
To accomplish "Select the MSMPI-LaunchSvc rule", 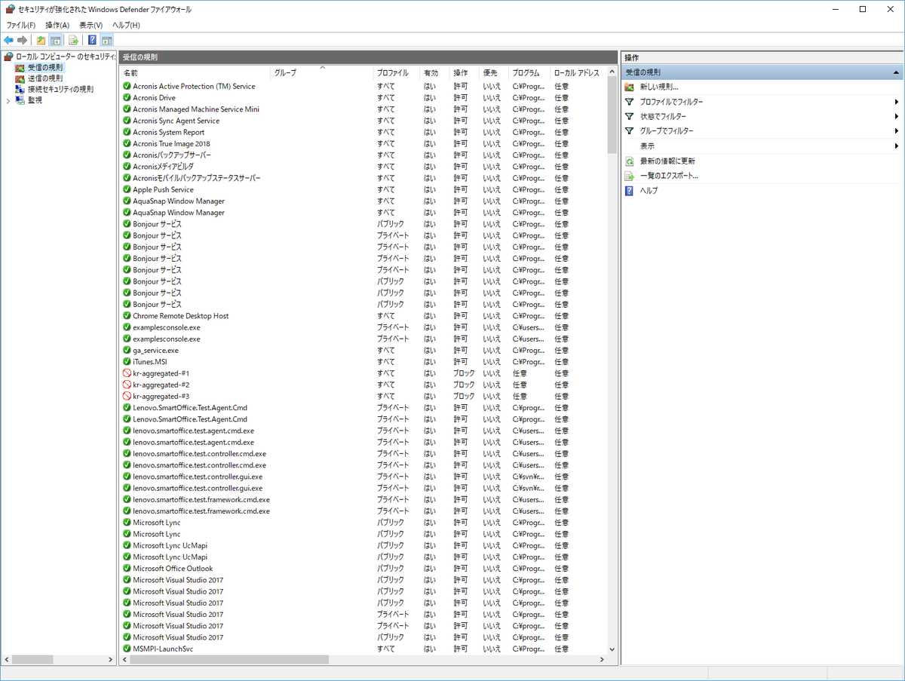I will (x=163, y=649).
